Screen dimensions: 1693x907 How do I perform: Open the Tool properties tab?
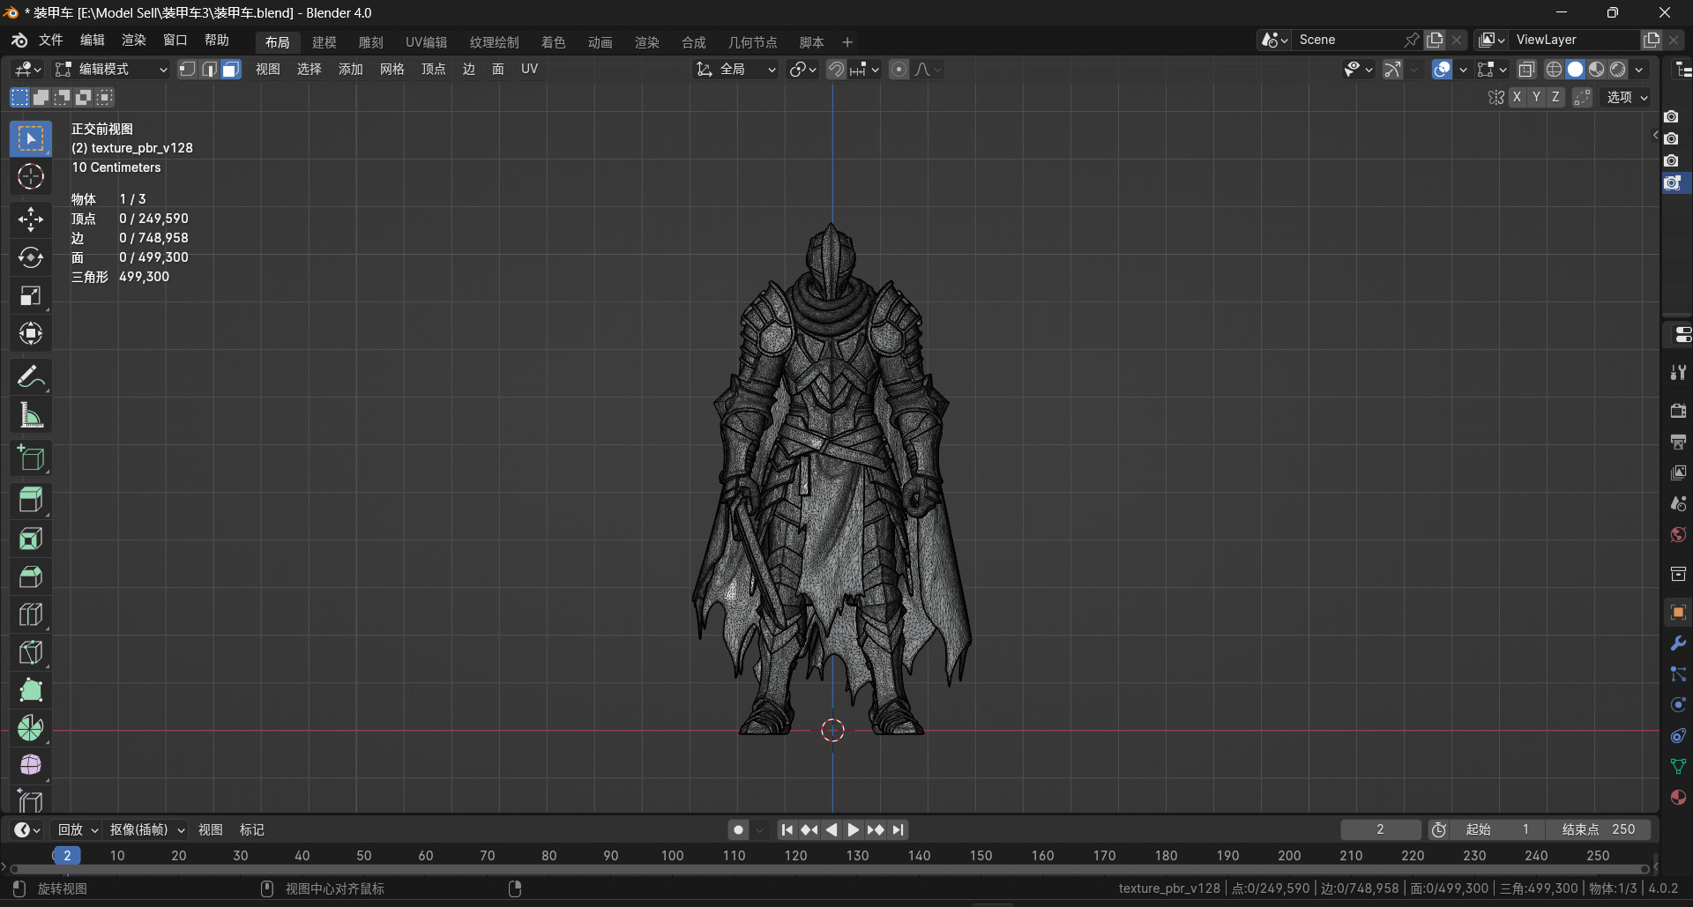coord(1678,373)
